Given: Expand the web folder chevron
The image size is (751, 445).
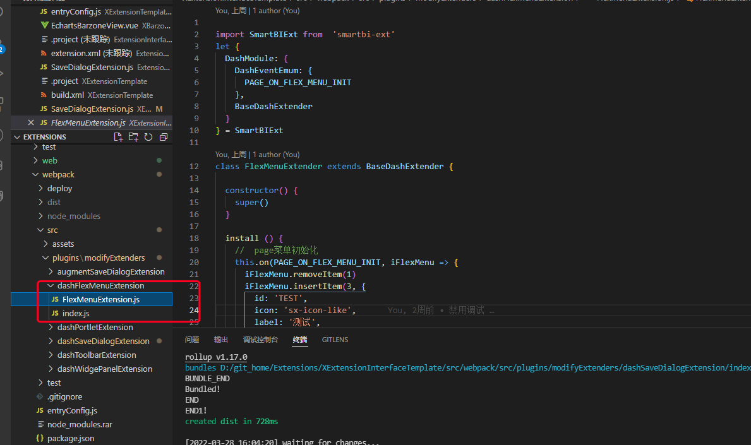Looking at the screenshot, I should [35, 160].
